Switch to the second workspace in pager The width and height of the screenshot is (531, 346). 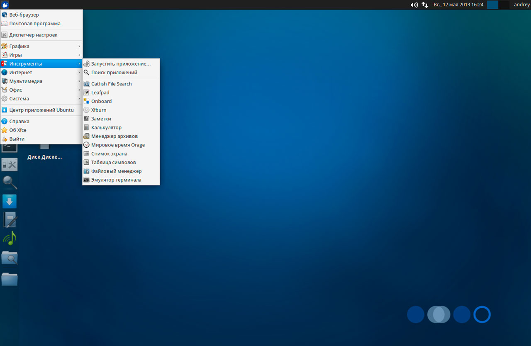504,5
